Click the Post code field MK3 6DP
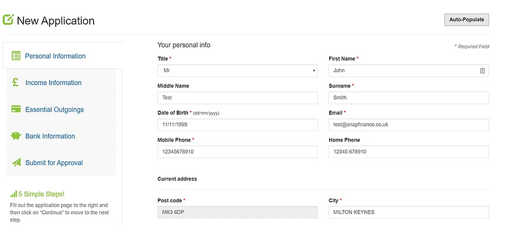The image size is (507, 245). [237, 212]
